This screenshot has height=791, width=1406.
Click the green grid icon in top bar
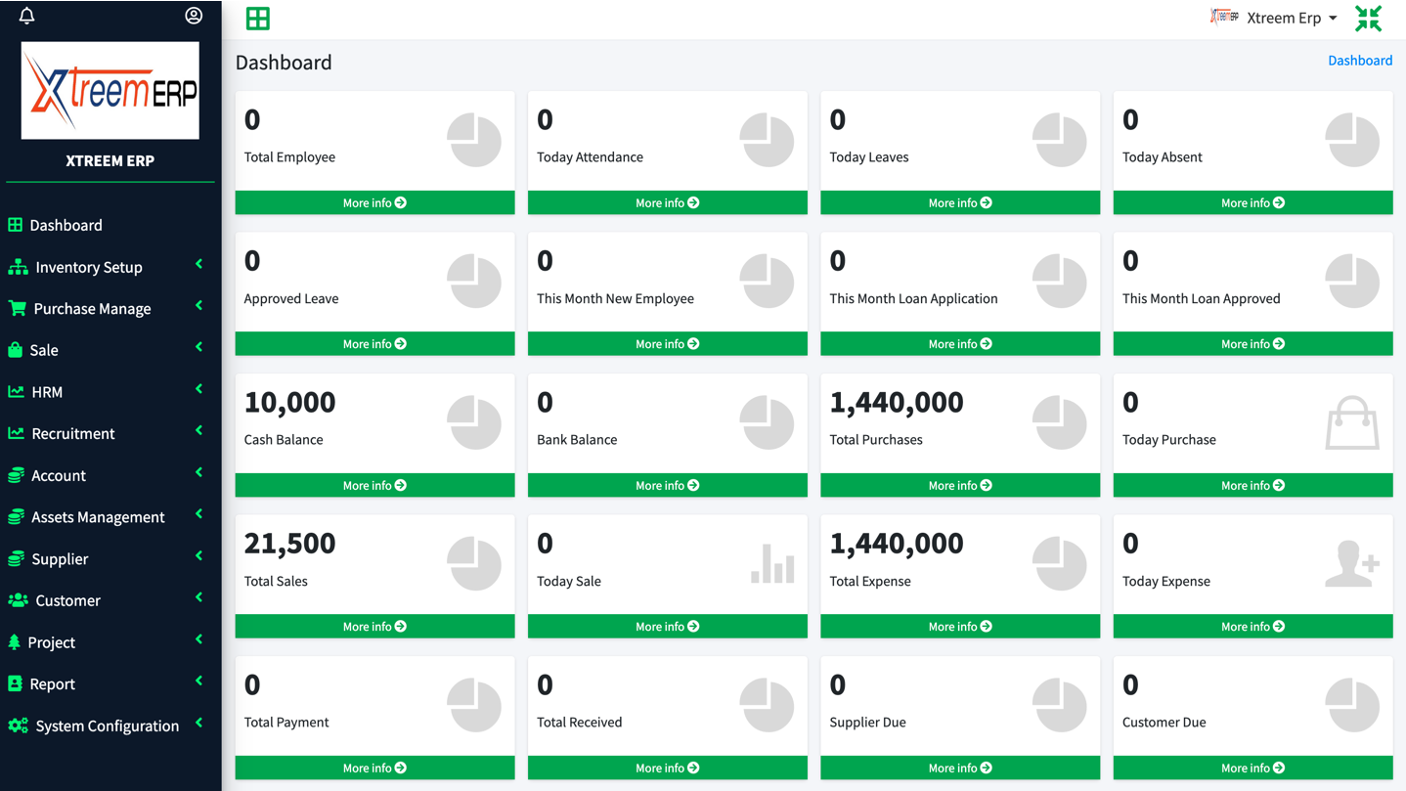pyautogui.click(x=258, y=19)
